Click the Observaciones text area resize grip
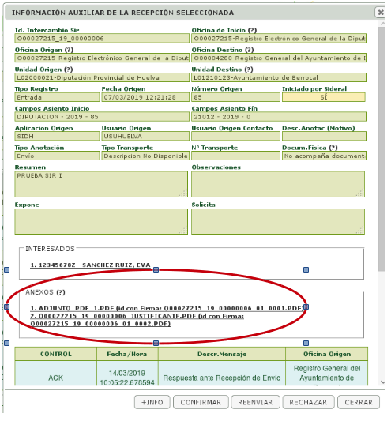 coord(361,193)
